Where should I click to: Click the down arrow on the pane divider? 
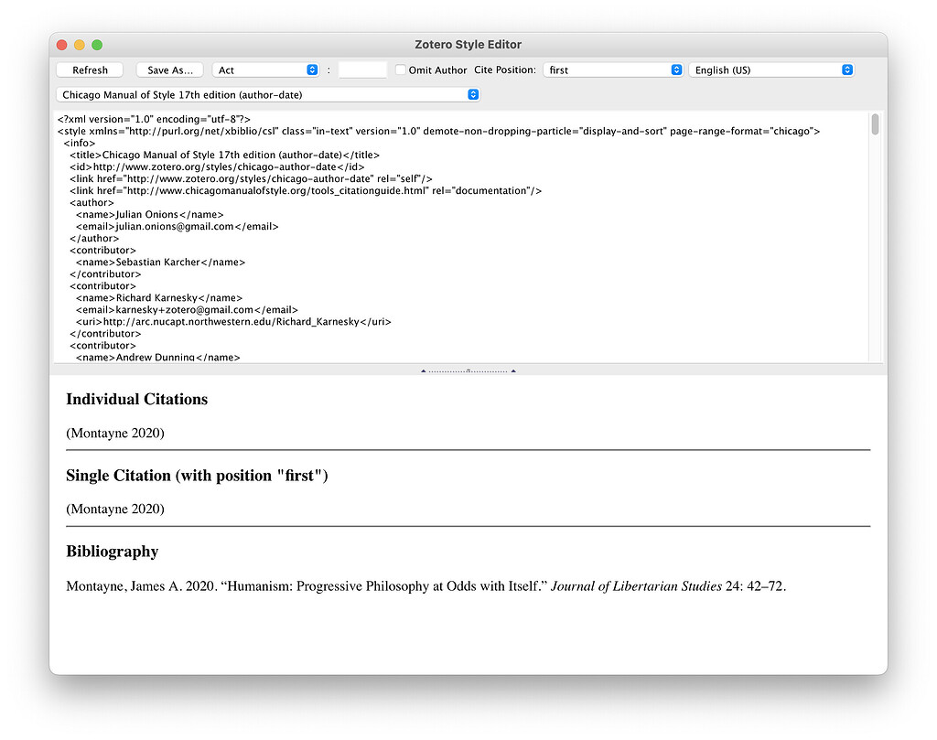tap(513, 370)
